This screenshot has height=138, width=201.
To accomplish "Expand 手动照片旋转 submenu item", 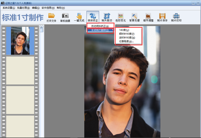I will tap(100, 30).
